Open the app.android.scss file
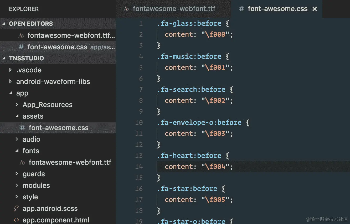 point(58,209)
